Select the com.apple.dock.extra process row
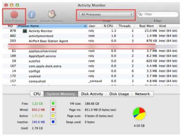Image resolution: width=182 pixels, height=136 pixels. click(x=91, y=66)
